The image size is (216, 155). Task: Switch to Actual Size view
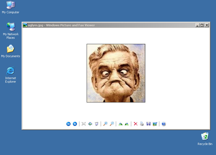click(90, 124)
